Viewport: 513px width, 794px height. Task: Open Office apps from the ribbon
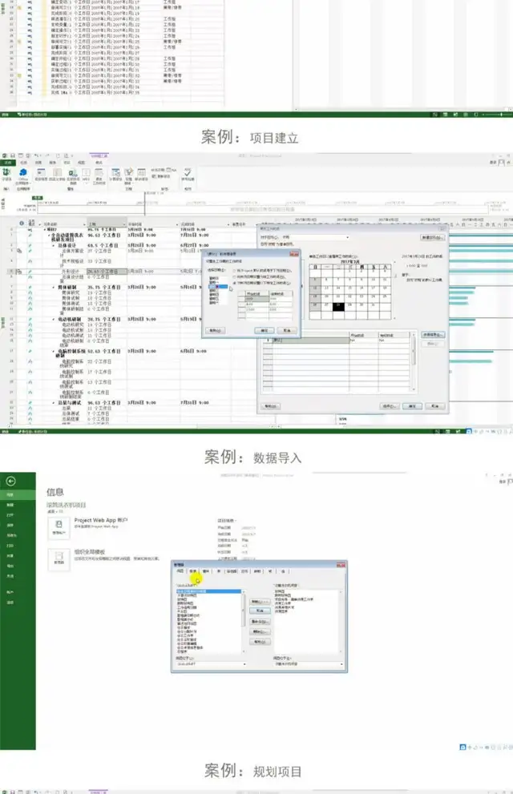point(22,175)
